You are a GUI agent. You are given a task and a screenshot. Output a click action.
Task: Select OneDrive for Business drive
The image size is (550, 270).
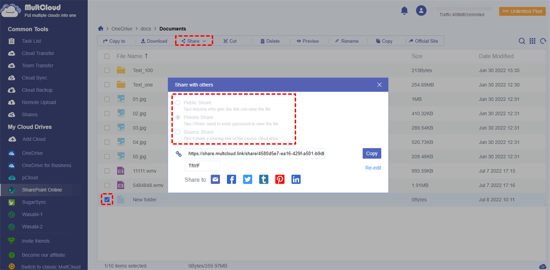[x=46, y=165]
